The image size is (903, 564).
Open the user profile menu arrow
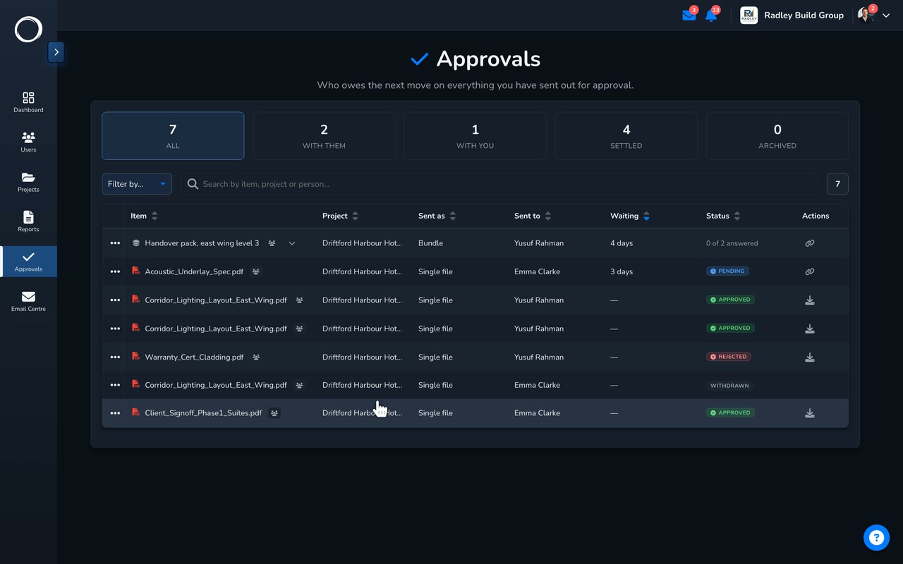pos(886,16)
